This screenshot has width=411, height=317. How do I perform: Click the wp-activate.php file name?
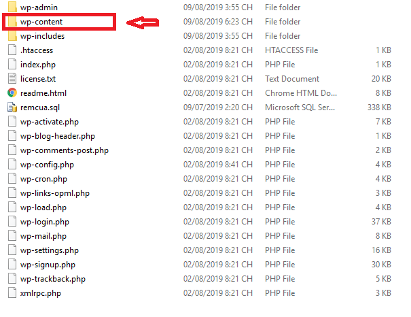tap(50, 122)
